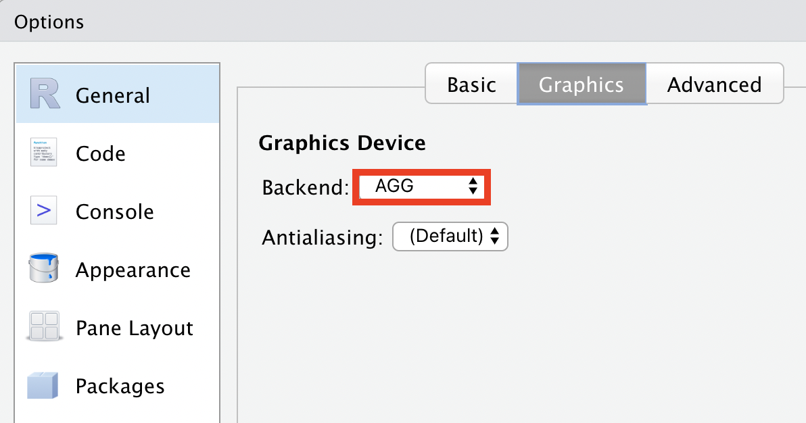Click the R logo icon for General
Screen dimensions: 806x423
click(x=45, y=93)
